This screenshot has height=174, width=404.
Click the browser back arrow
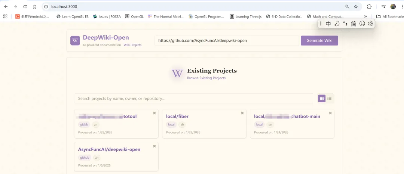(6, 7)
